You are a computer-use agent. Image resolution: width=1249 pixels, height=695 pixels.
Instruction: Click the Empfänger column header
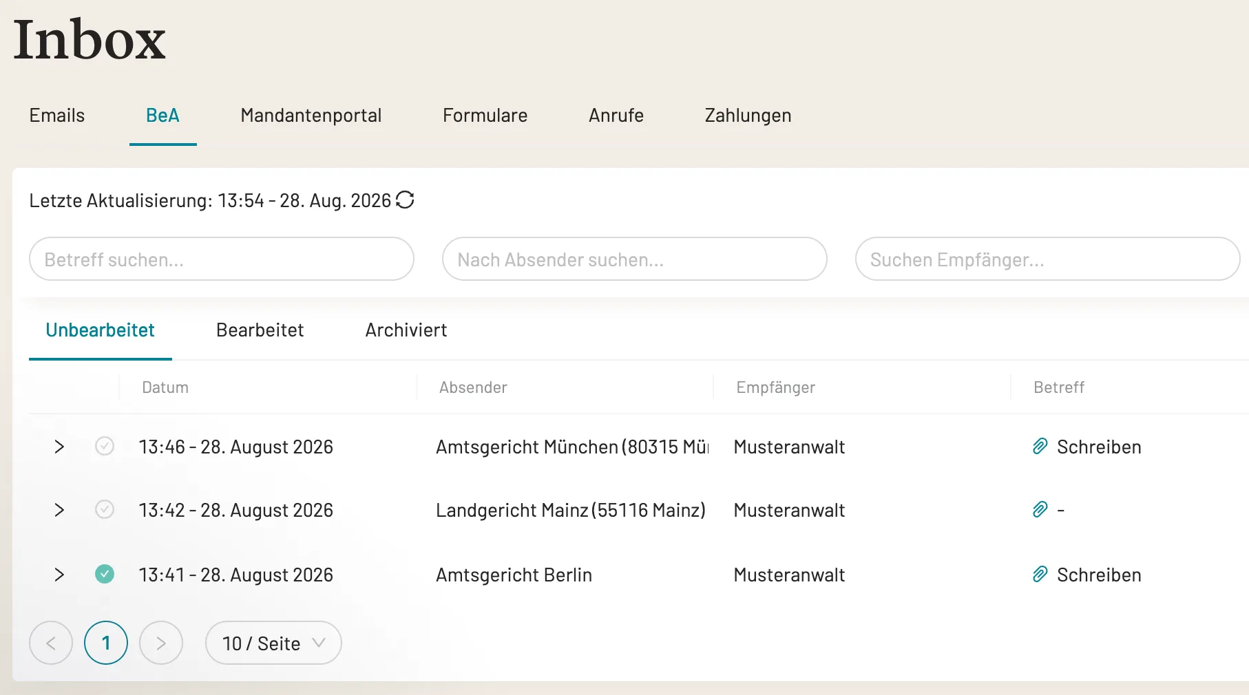[x=776, y=387]
